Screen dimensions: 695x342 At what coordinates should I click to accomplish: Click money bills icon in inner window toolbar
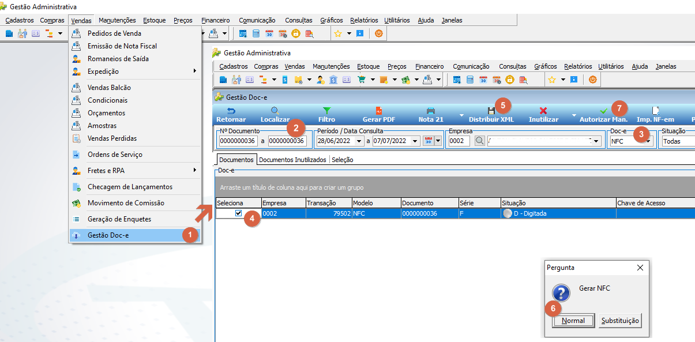tap(405, 80)
